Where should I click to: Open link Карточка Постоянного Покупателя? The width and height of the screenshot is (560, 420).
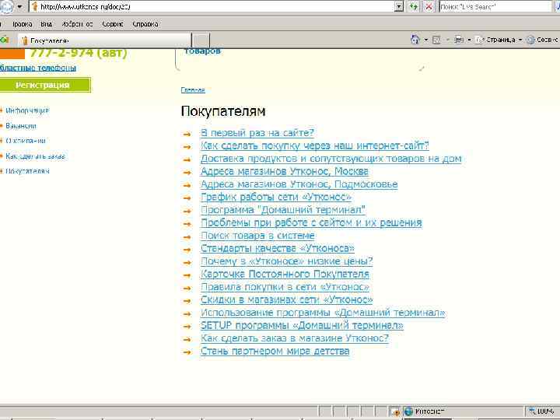tap(285, 275)
